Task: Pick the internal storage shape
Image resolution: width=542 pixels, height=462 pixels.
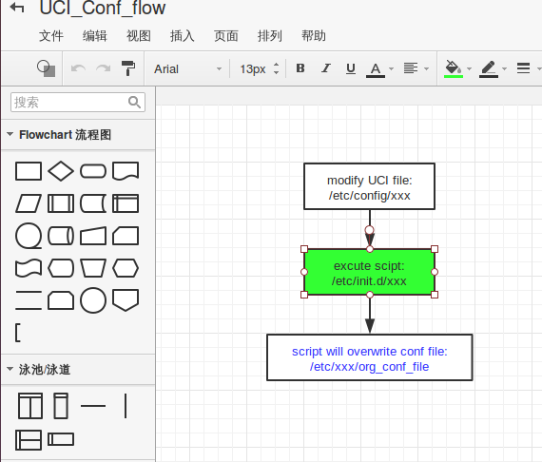Action: pos(126,203)
